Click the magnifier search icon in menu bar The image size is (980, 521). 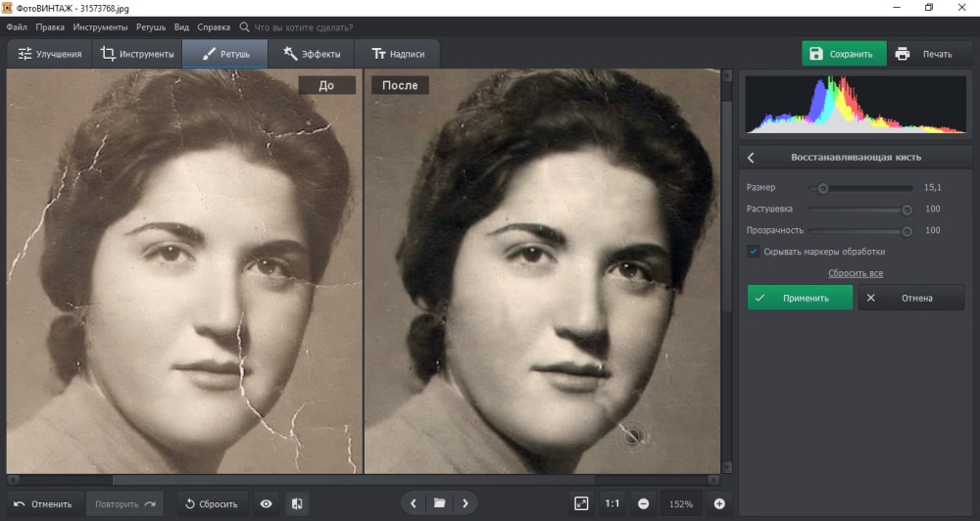pos(244,27)
